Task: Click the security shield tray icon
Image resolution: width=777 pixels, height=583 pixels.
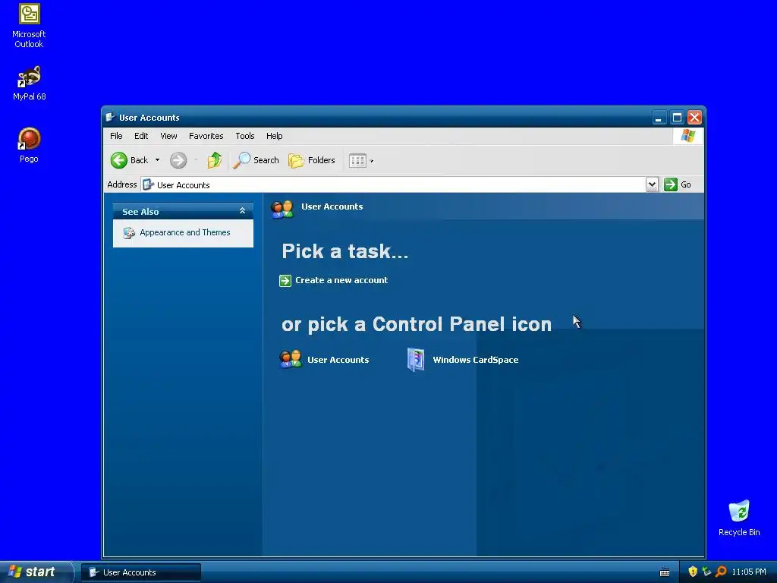Action: coord(693,572)
